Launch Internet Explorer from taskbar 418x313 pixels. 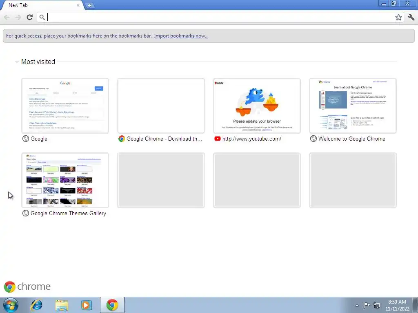tap(36, 305)
